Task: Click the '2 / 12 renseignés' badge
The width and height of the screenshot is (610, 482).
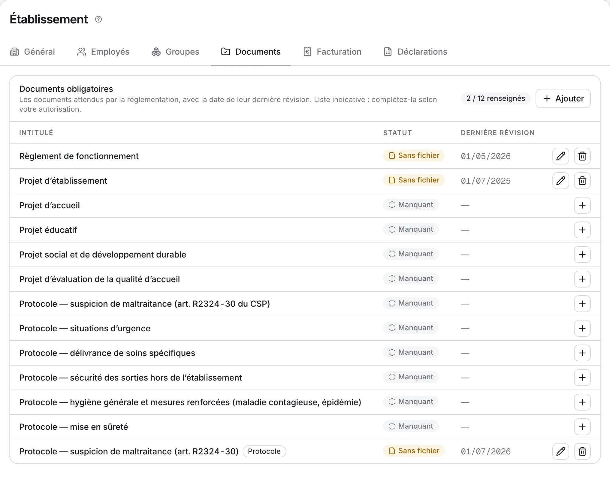Action: click(496, 98)
